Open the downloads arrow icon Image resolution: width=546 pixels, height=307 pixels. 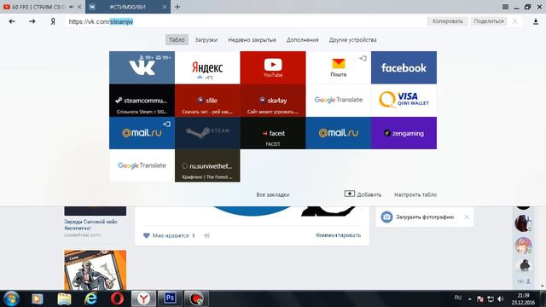pyautogui.click(x=536, y=21)
